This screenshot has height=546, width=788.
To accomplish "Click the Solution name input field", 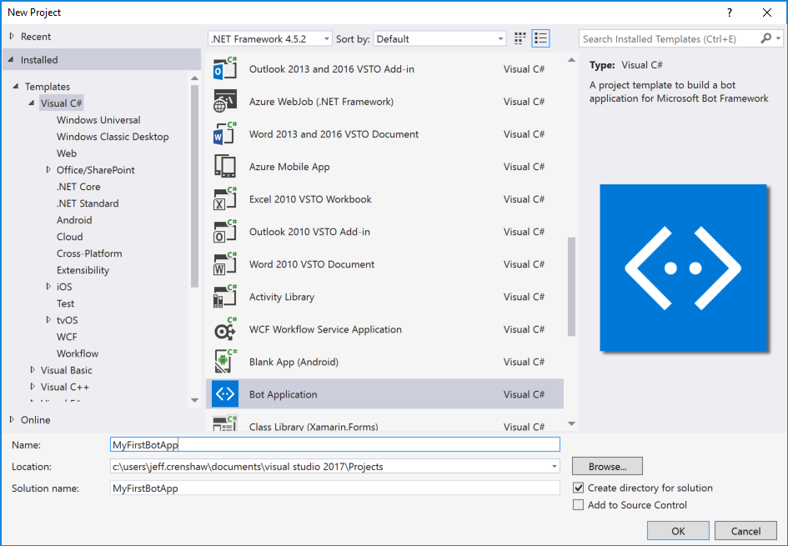I will point(334,488).
